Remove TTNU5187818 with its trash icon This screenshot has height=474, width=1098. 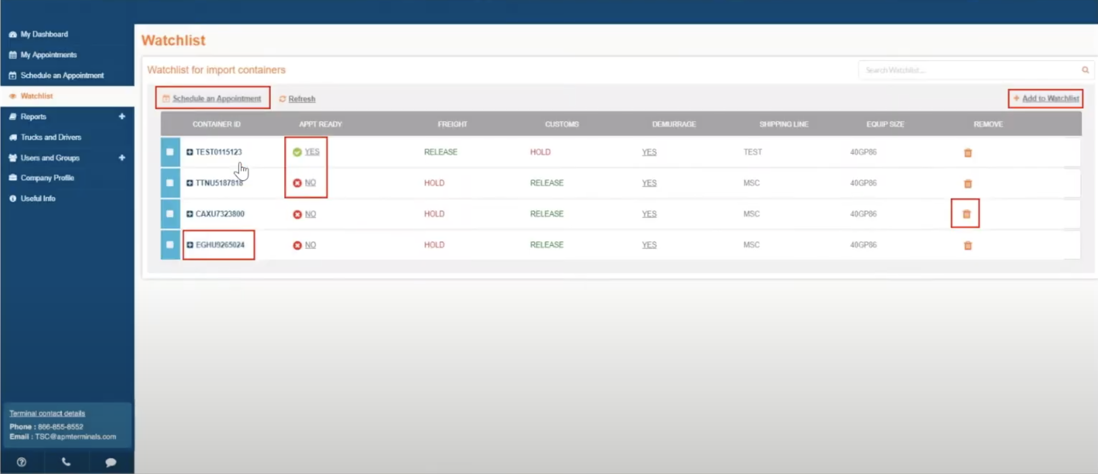click(x=967, y=183)
